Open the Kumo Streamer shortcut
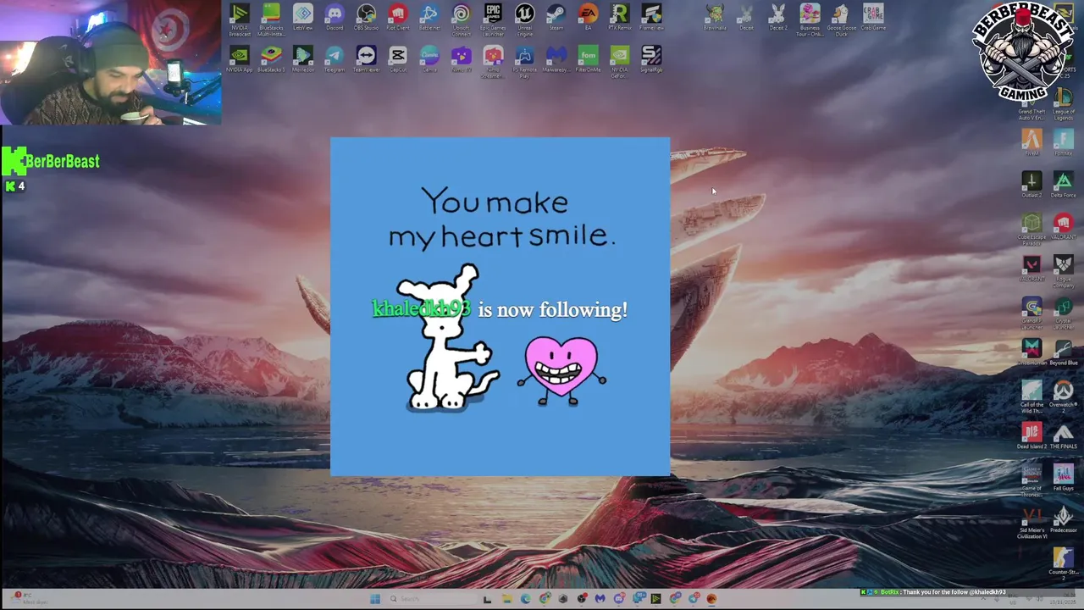Image resolution: width=1084 pixels, height=610 pixels. tap(493, 62)
